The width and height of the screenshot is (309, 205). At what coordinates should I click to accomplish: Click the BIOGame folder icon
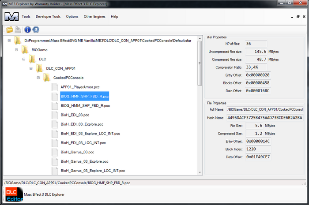pos(25,50)
